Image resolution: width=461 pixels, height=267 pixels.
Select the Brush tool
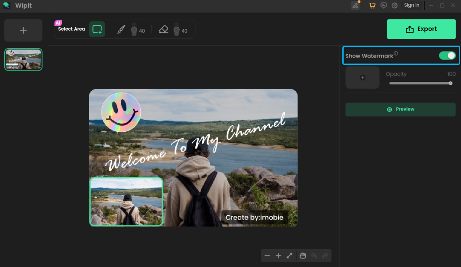[x=121, y=29]
